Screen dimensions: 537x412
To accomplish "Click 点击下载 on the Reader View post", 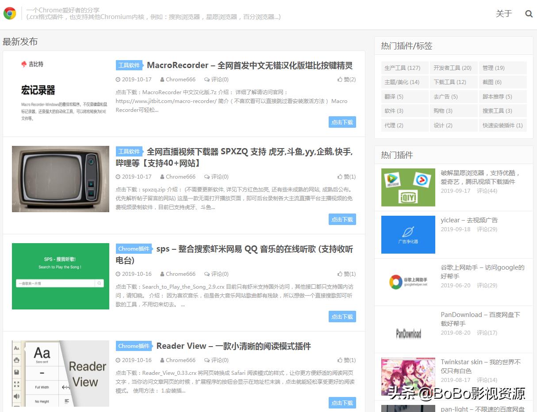I will 342,403.
